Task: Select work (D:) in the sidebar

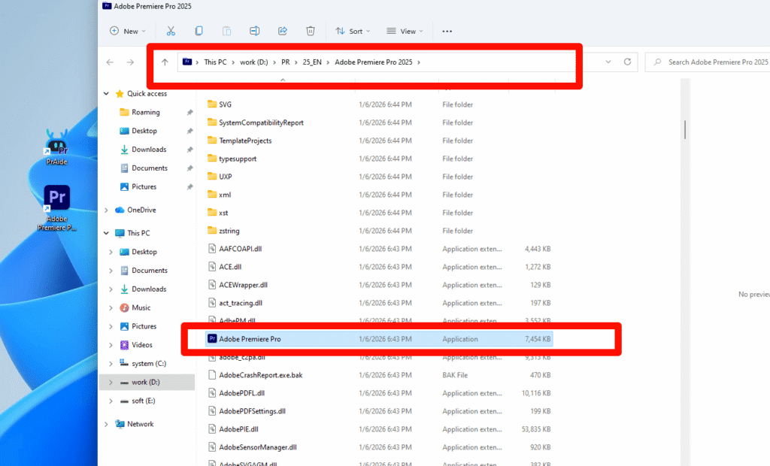Action: click(145, 382)
